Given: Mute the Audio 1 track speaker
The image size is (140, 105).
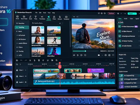Looking at the screenshot, I should pyautogui.click(x=26, y=82).
